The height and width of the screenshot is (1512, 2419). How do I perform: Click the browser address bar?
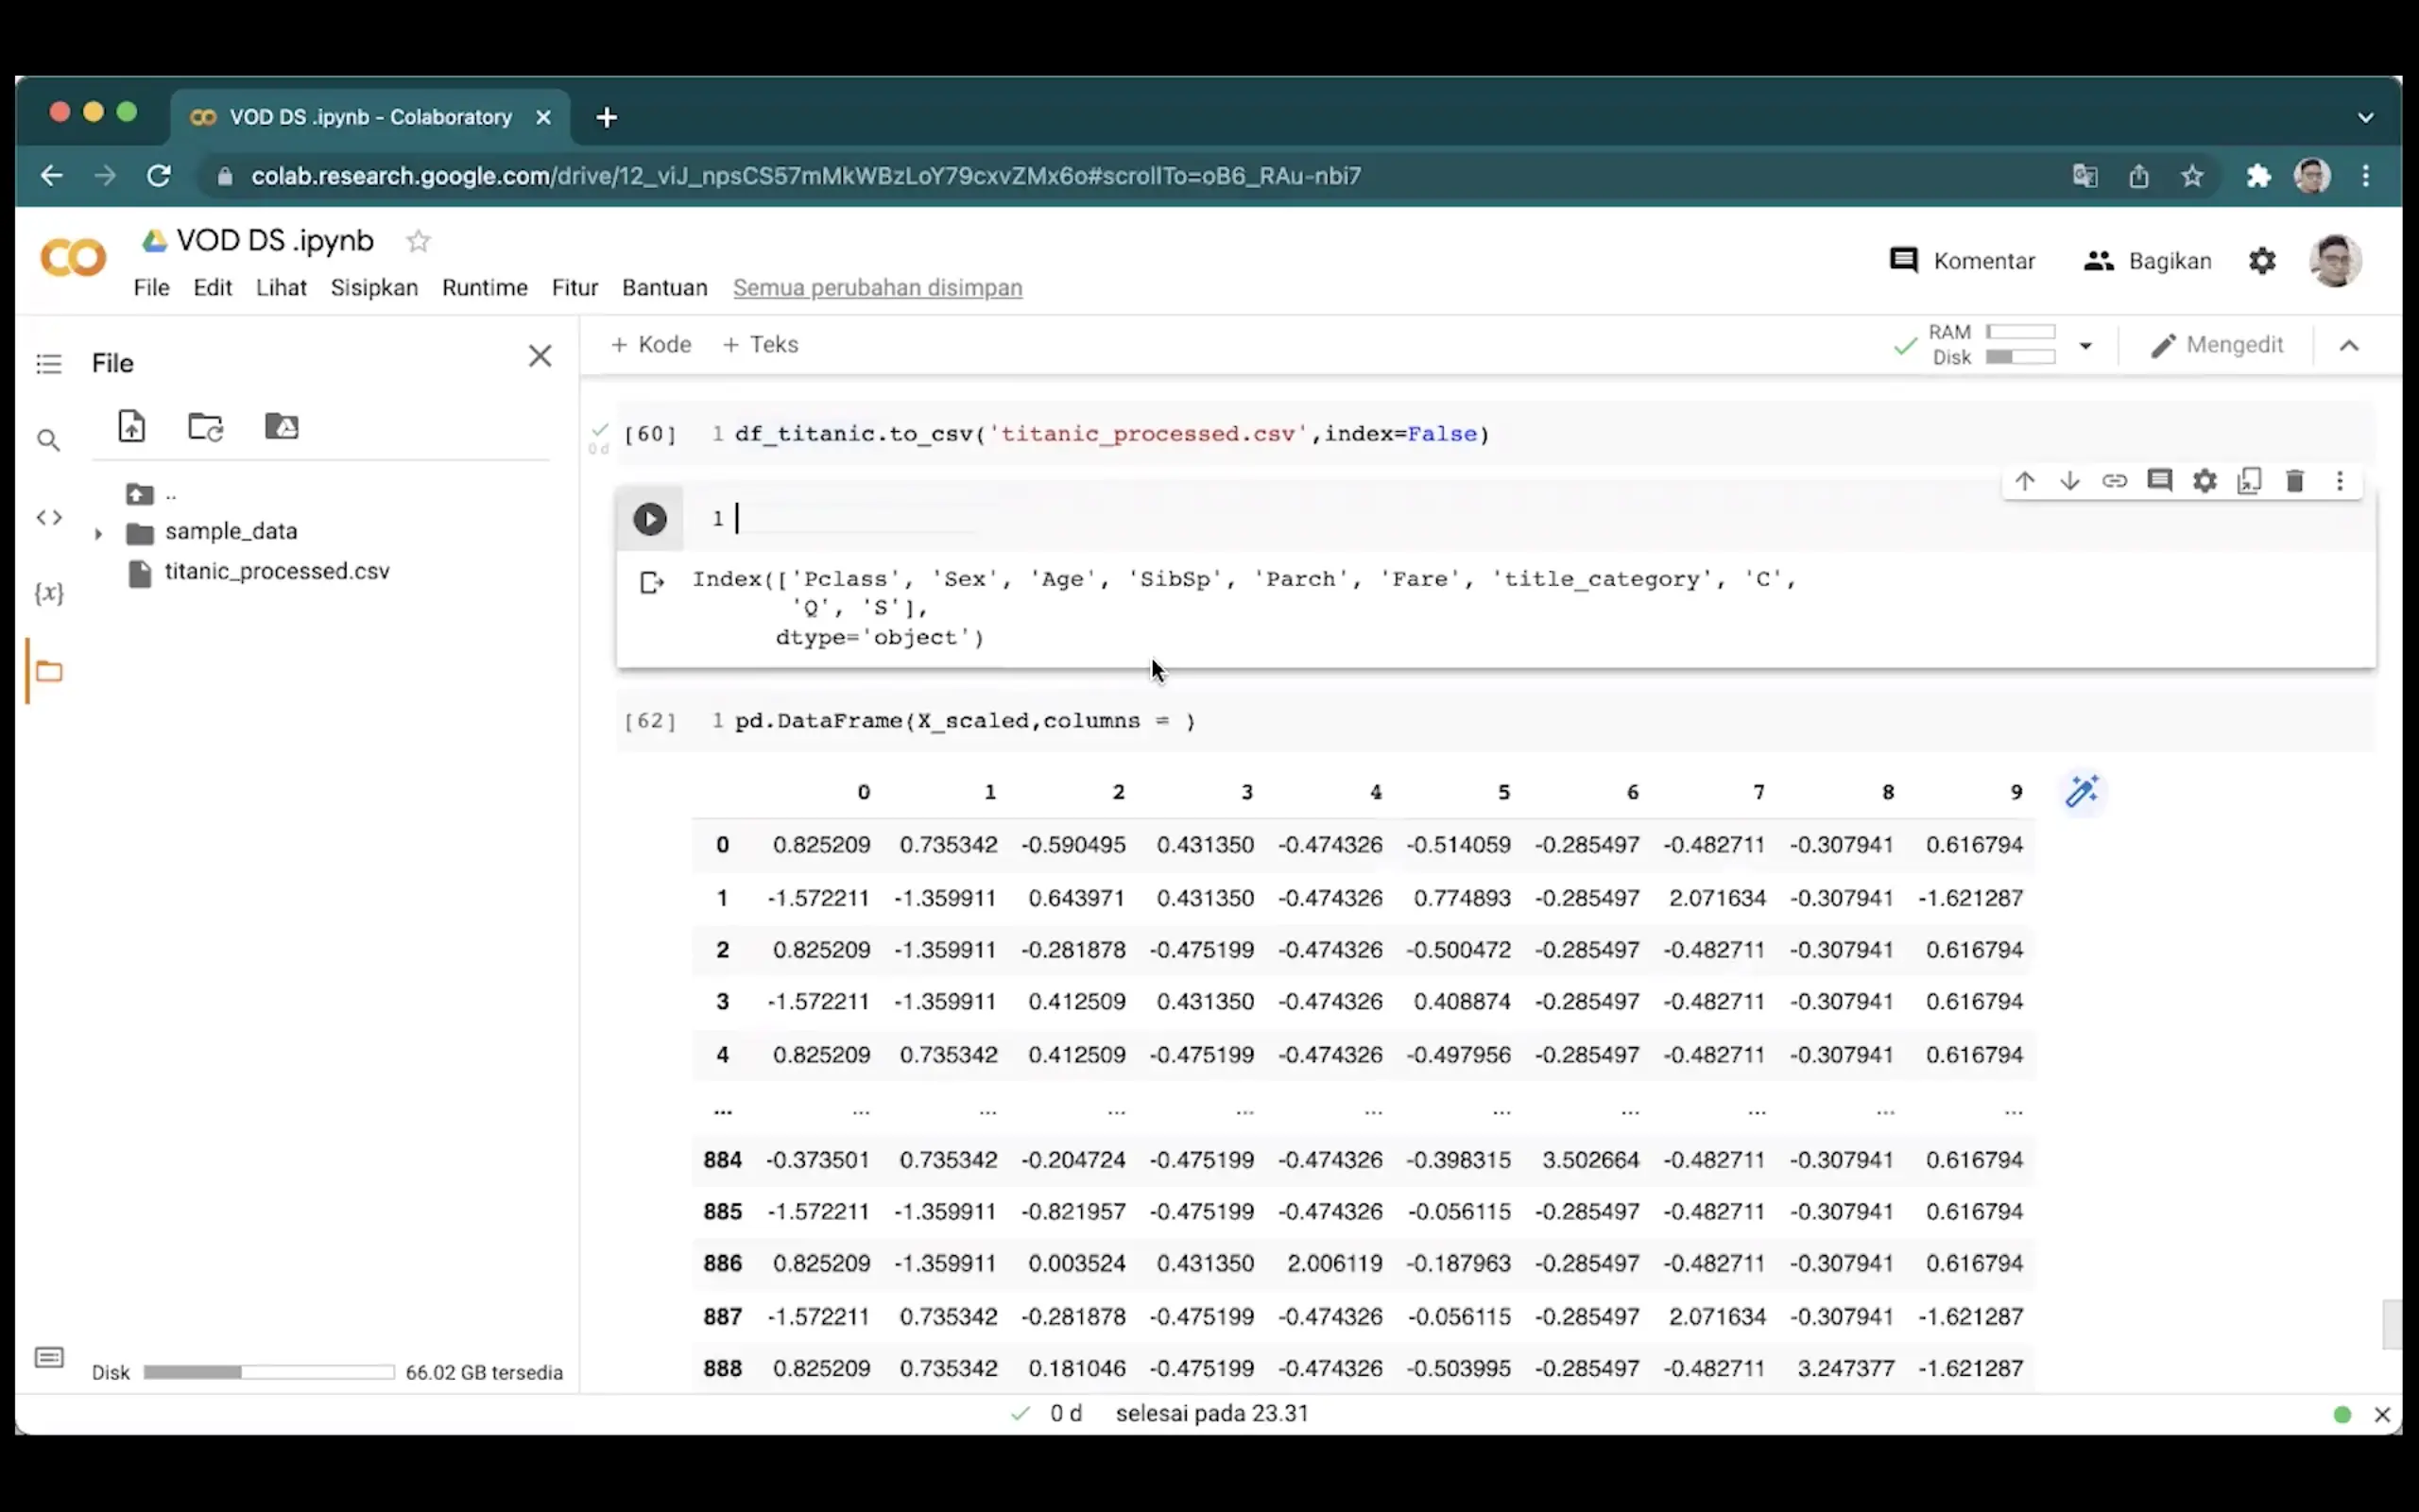click(x=1129, y=176)
